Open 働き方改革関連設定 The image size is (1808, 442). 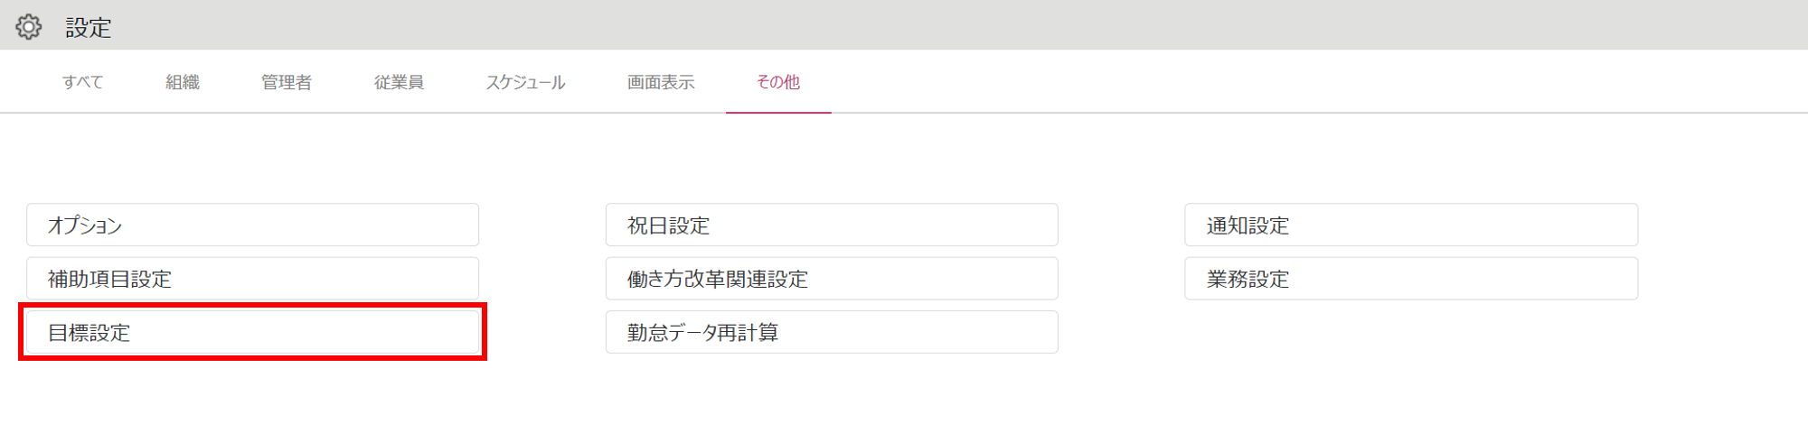[832, 279]
